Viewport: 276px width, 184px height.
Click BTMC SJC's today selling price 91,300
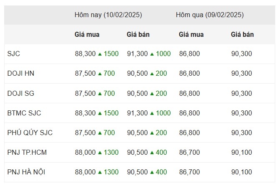click(137, 113)
